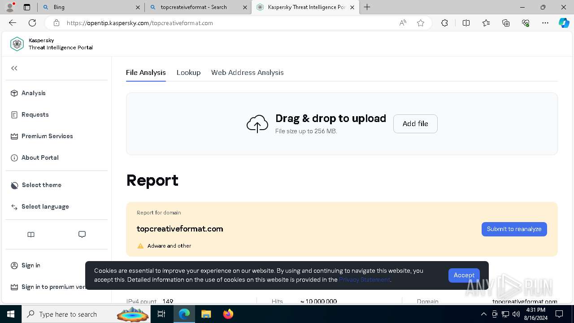
Task: Open Settings and more menu
Action: point(545,23)
